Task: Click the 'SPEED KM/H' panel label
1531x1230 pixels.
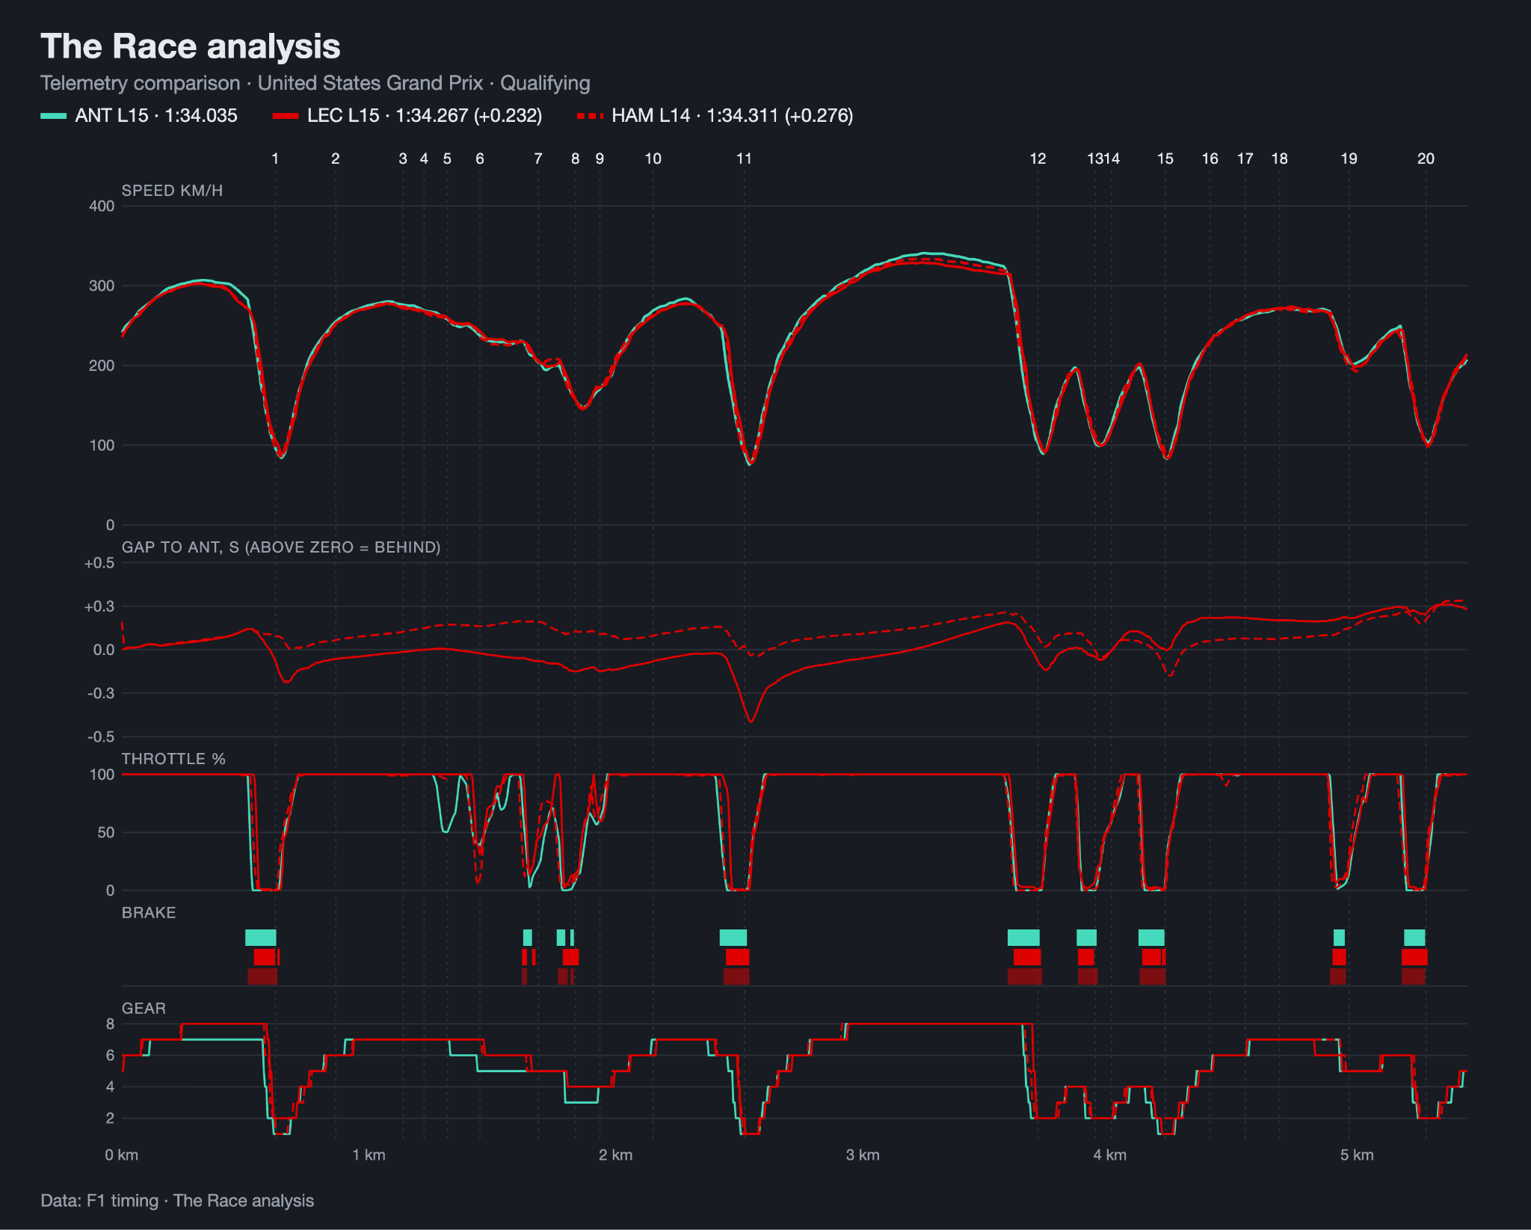Action: click(172, 191)
